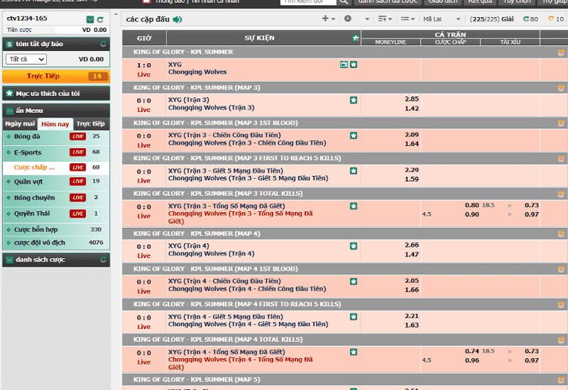The width and height of the screenshot is (568, 390).
Task: Favorite 'XYG (Trận 4 - Chiến Công Đầu Tiên)'
Action: (x=354, y=282)
